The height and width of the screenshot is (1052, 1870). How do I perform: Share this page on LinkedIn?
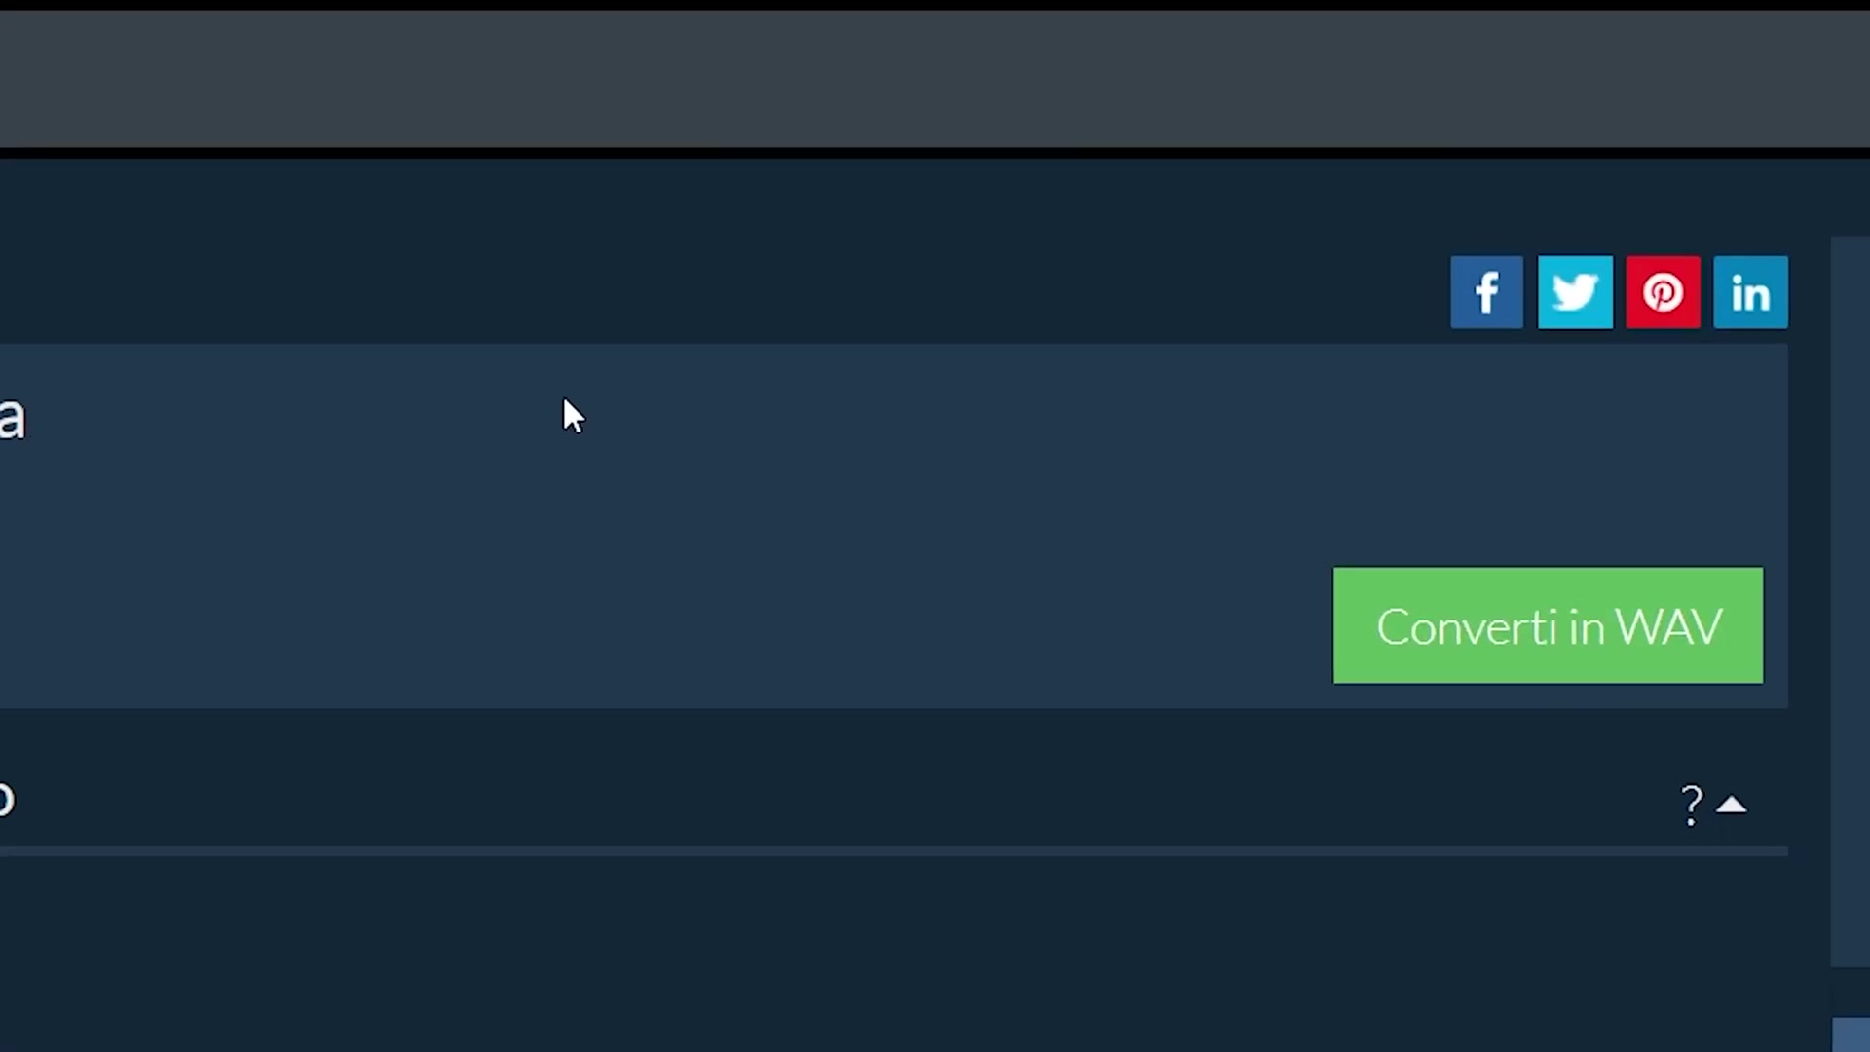pos(1750,292)
